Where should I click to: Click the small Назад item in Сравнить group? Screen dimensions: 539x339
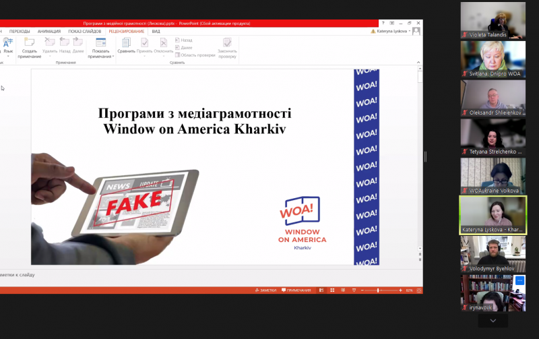(184, 40)
